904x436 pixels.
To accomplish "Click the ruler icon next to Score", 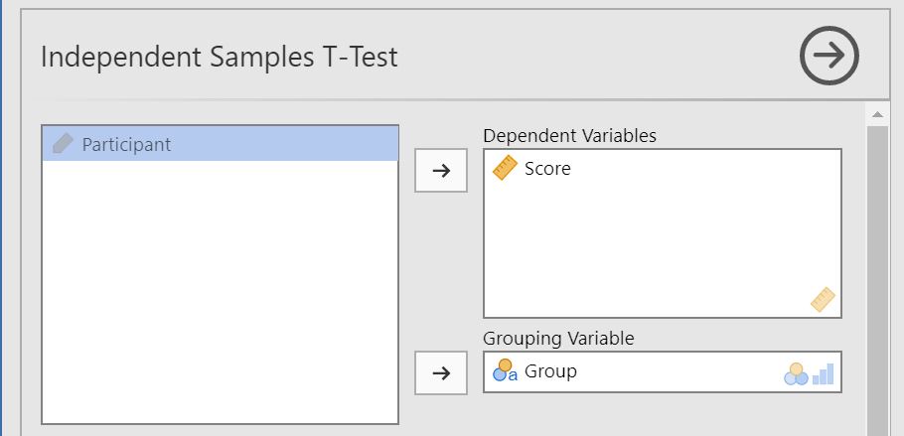I will (505, 169).
